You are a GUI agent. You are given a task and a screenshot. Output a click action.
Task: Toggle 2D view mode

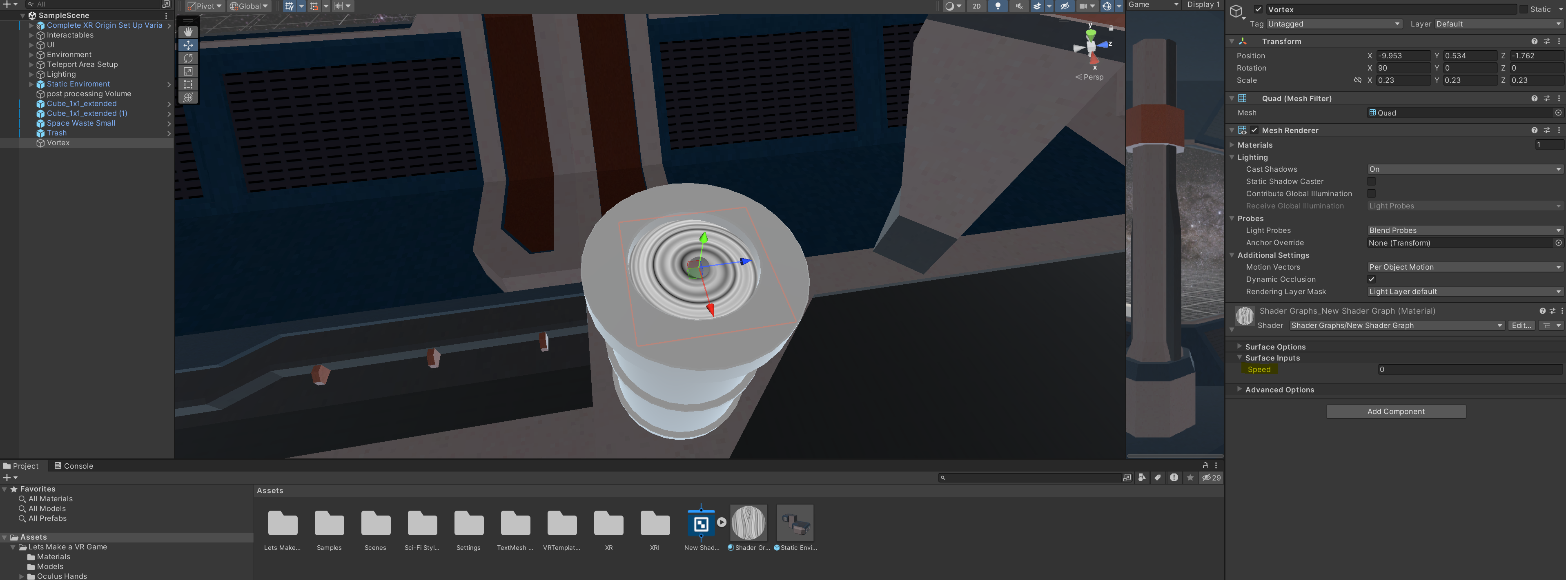976,6
